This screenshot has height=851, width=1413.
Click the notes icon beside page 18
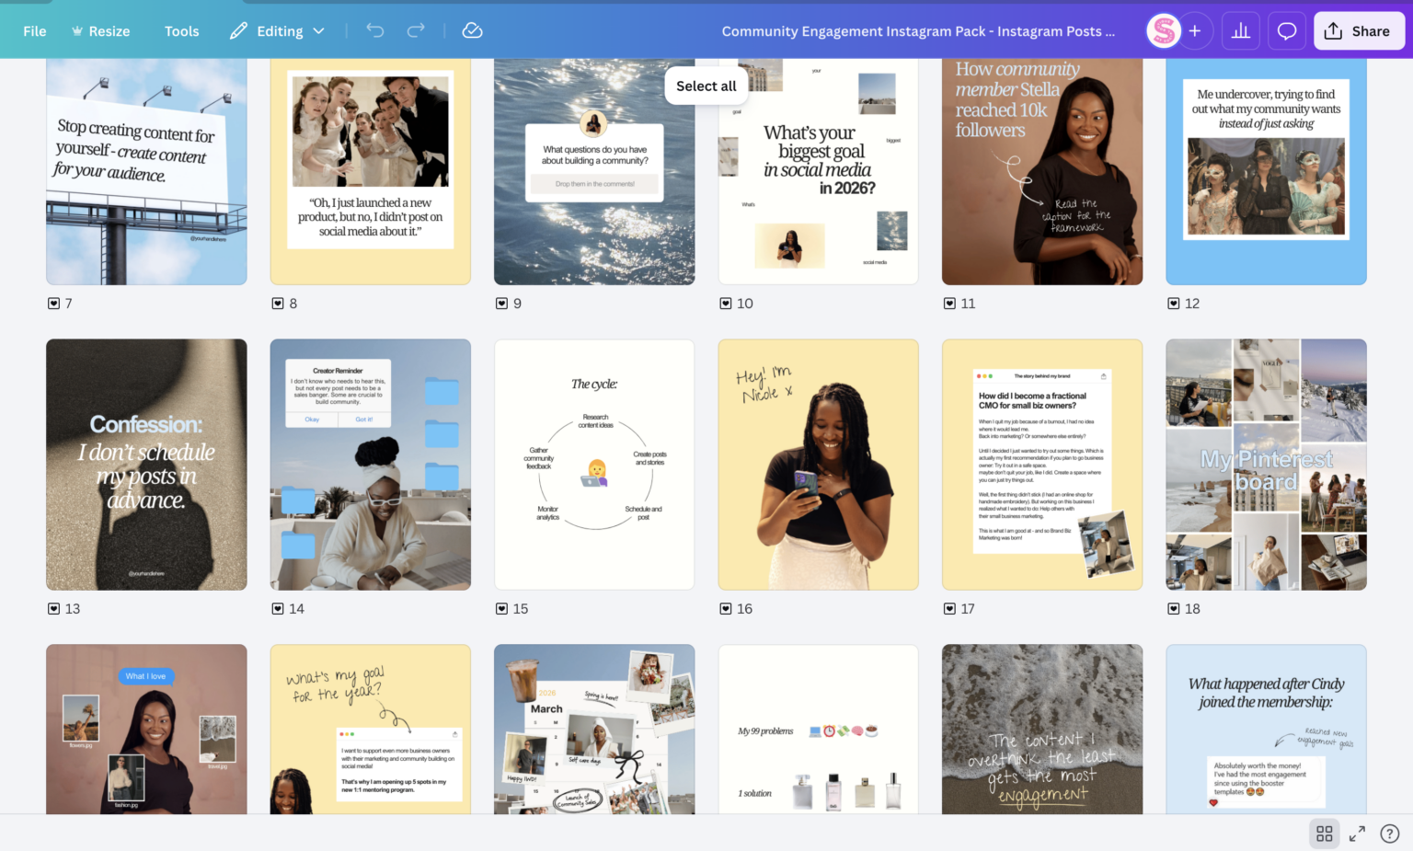(1173, 609)
